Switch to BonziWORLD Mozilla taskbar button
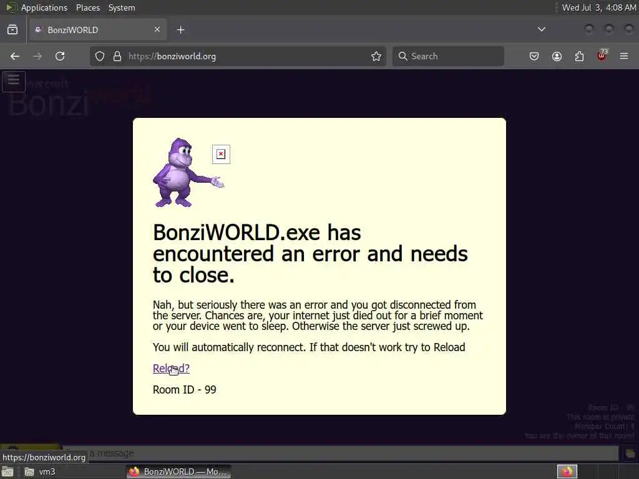Image resolution: width=639 pixels, height=479 pixels. [178, 472]
